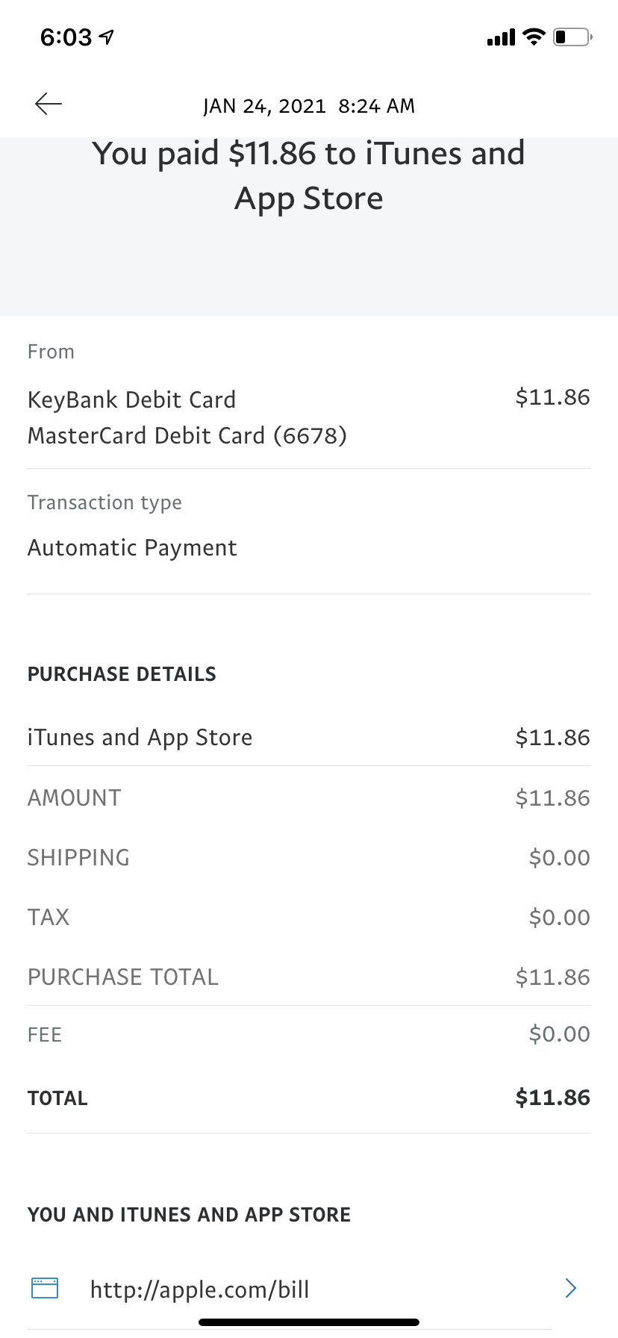This screenshot has width=618, height=1338.
Task: Tap the 6:03 clock in status bar
Action: (x=66, y=37)
